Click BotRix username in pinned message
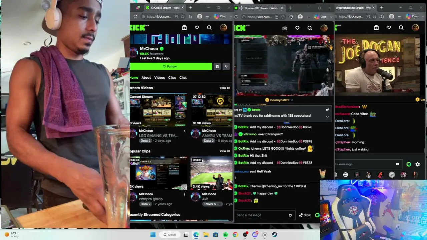Screen dimensions: 427x240 click(x=256, y=110)
